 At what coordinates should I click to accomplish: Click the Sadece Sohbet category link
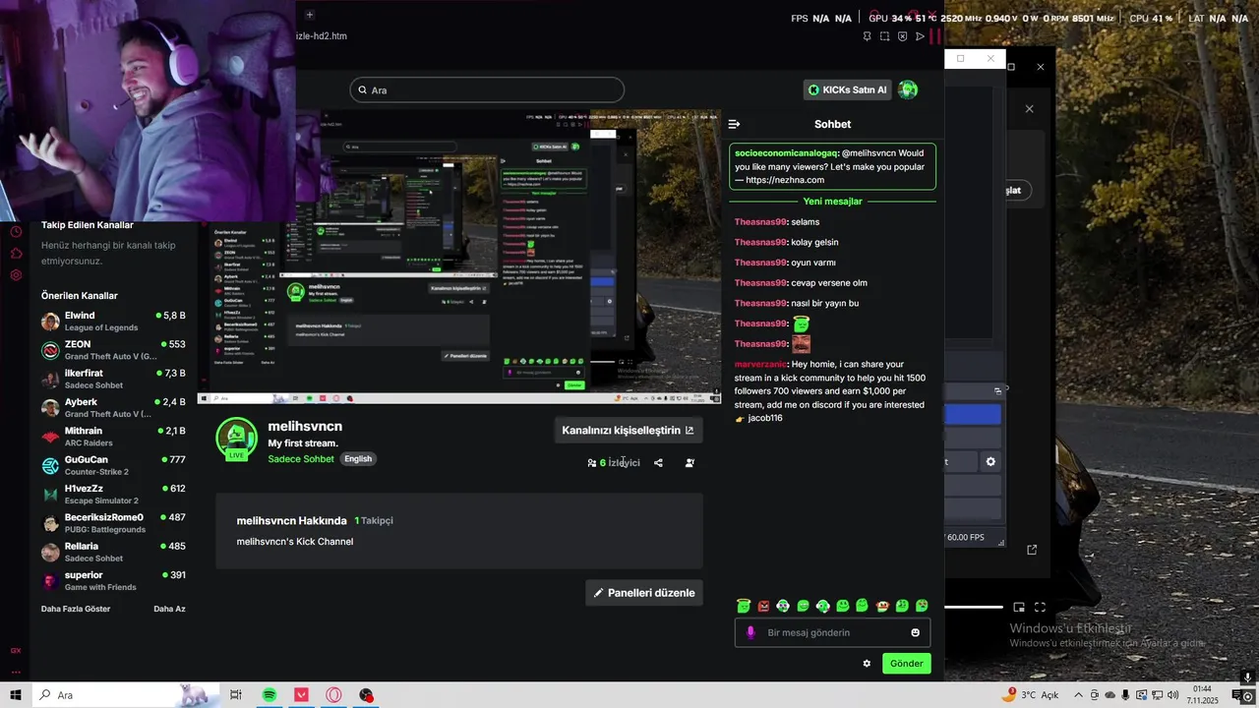[x=301, y=459]
